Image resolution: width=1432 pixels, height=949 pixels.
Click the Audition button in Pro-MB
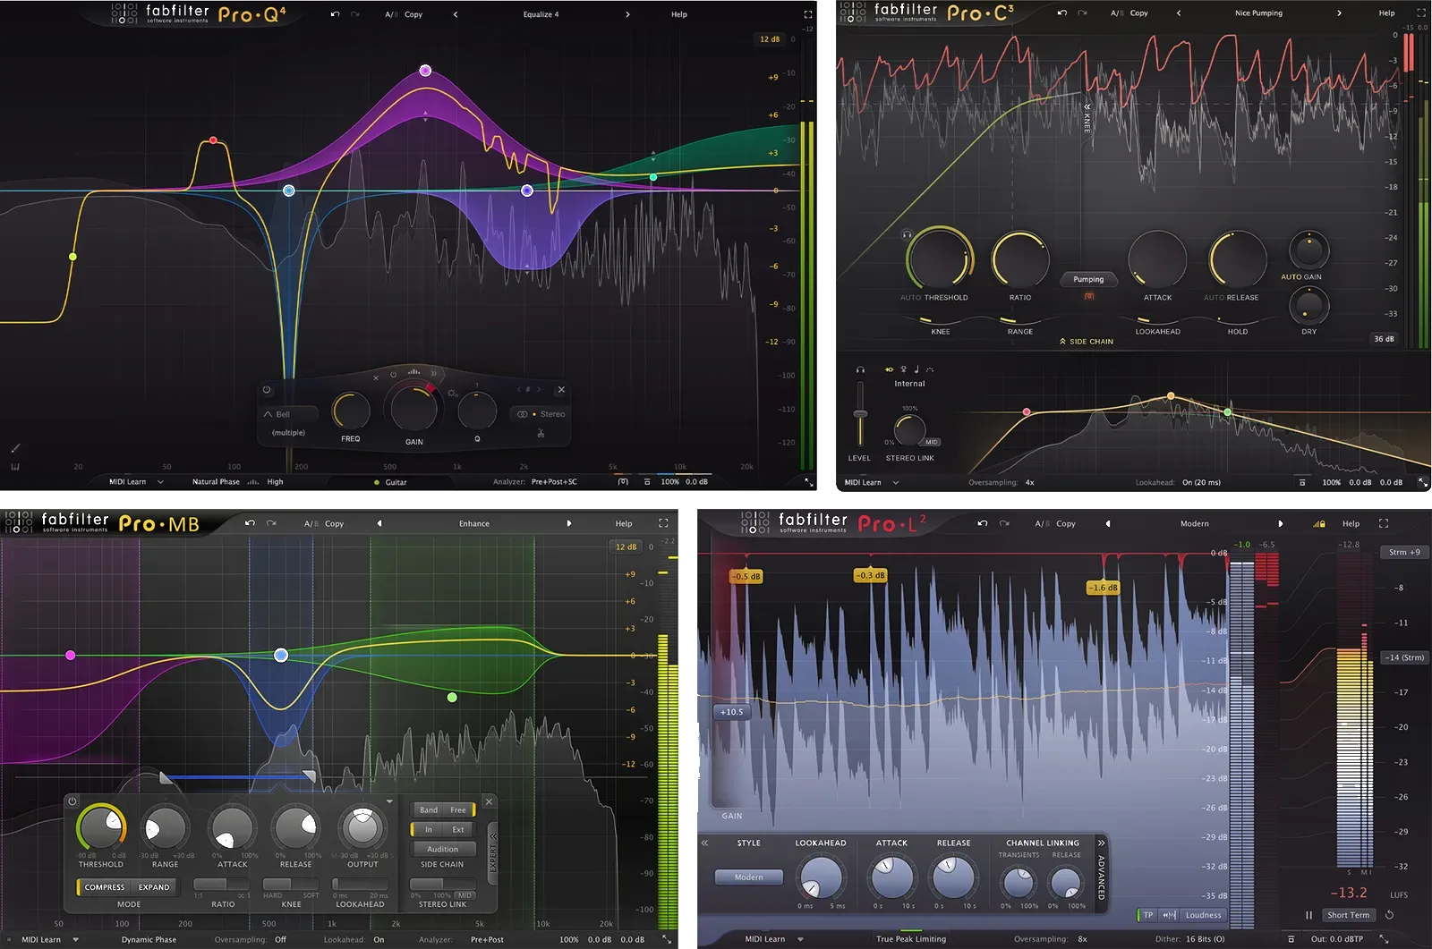442,849
